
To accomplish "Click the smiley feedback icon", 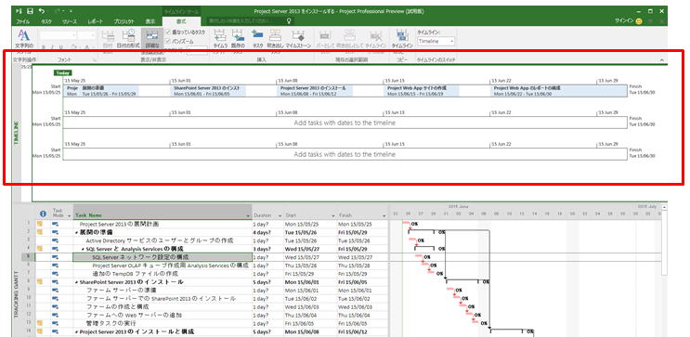I will (x=639, y=21).
